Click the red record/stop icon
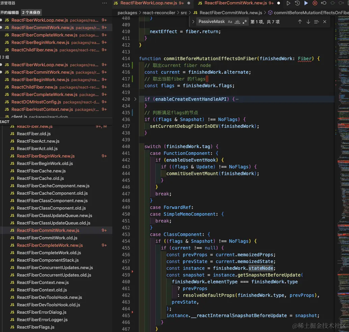Image resolution: width=349 pixels, height=332 pixels. click(315, 3)
